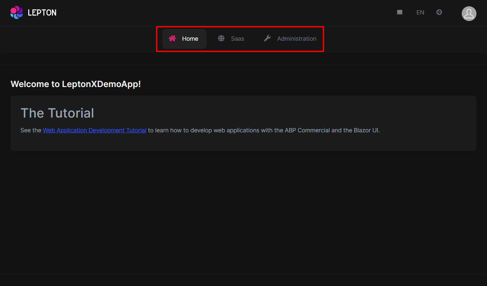Click The Tutorial heading

[57, 113]
